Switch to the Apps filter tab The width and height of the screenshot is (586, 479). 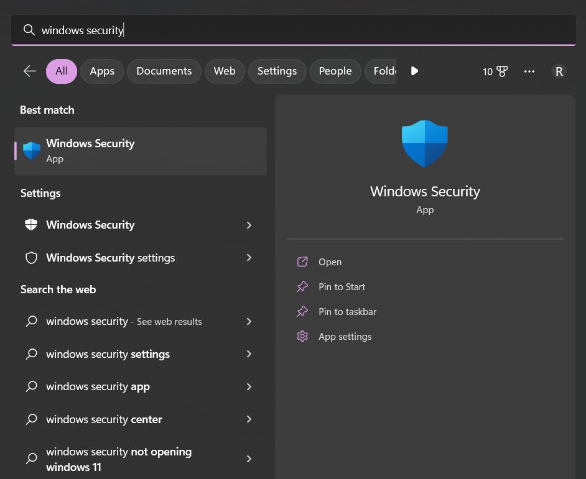click(102, 71)
